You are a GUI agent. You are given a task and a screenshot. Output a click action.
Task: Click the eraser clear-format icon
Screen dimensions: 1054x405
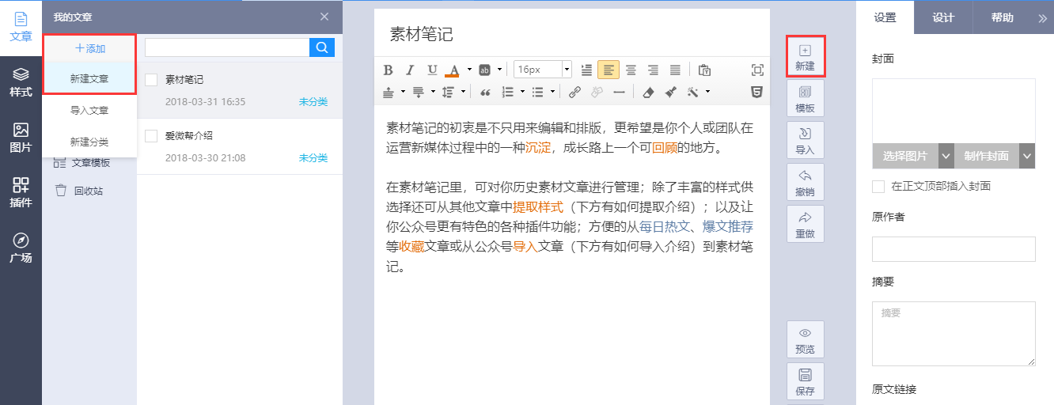pyautogui.click(x=648, y=92)
